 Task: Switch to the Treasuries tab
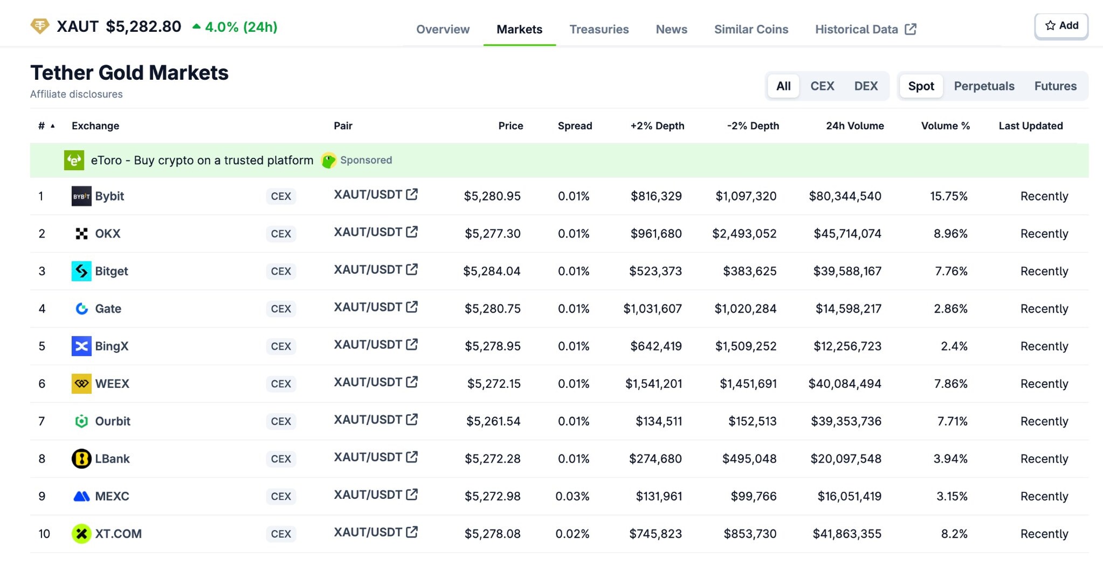[x=599, y=29]
